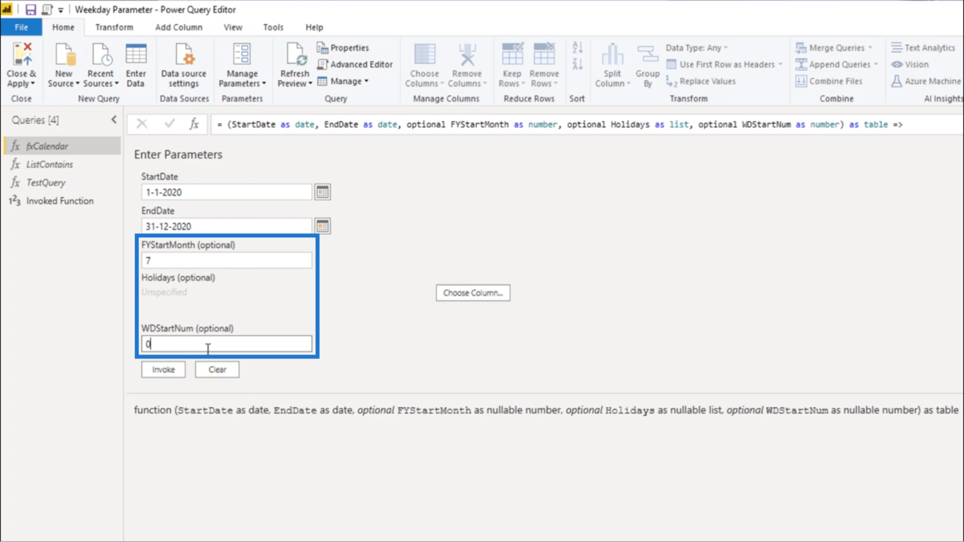Click the Invoke button
The width and height of the screenshot is (964, 542).
click(164, 369)
